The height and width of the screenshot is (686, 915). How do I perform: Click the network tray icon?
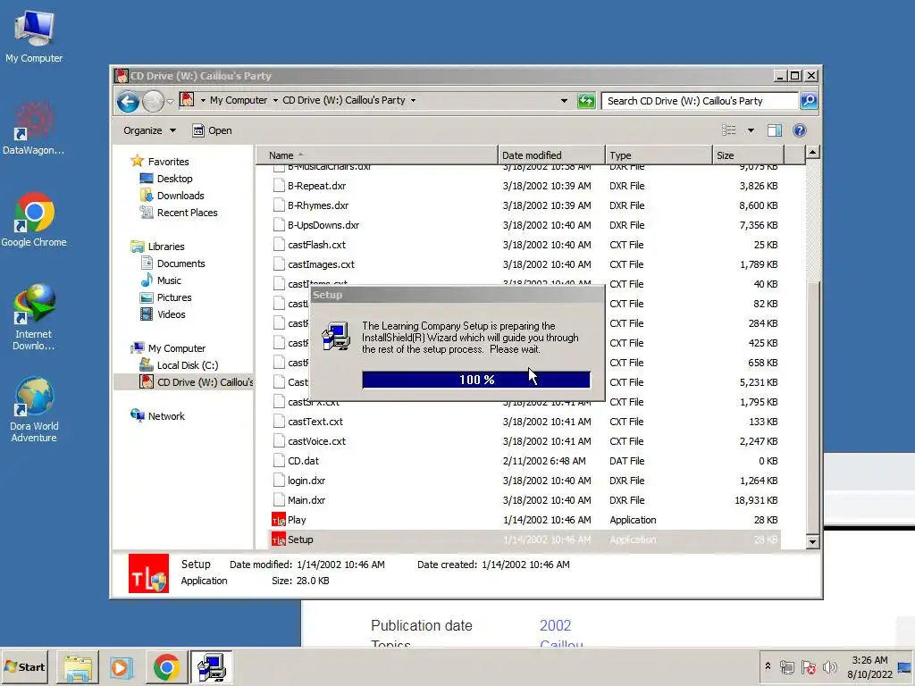coord(787,667)
